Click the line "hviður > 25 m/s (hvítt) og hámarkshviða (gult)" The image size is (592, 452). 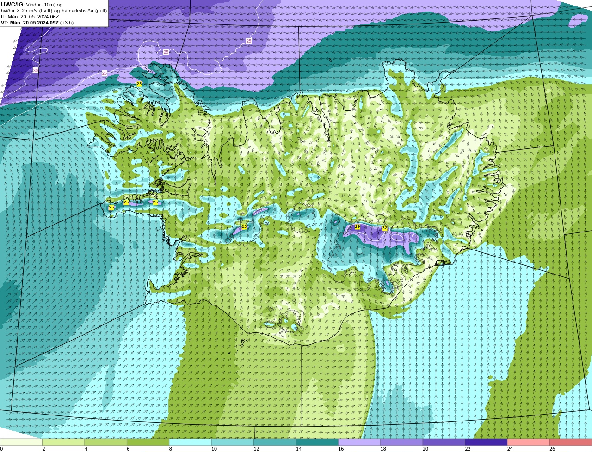click(x=54, y=11)
